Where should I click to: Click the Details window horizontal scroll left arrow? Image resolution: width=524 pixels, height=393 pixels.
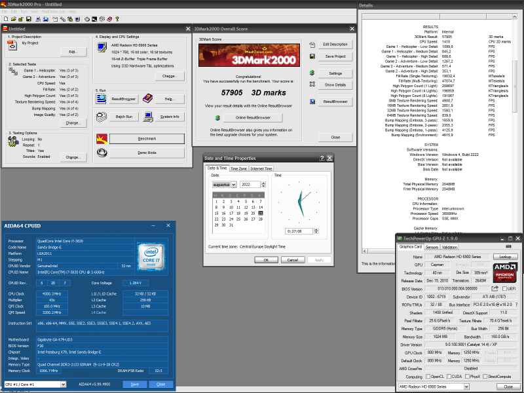365,251
